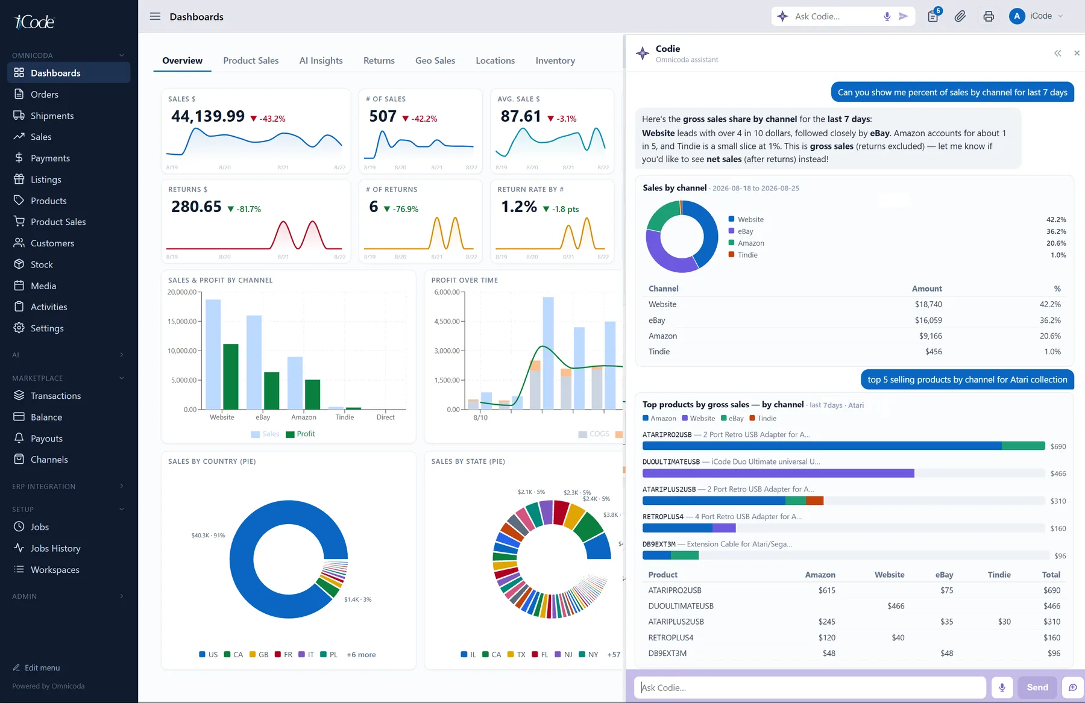Viewport: 1085px width, 703px height.
Task: Toggle NY in Sales by State legend
Action: pos(589,655)
